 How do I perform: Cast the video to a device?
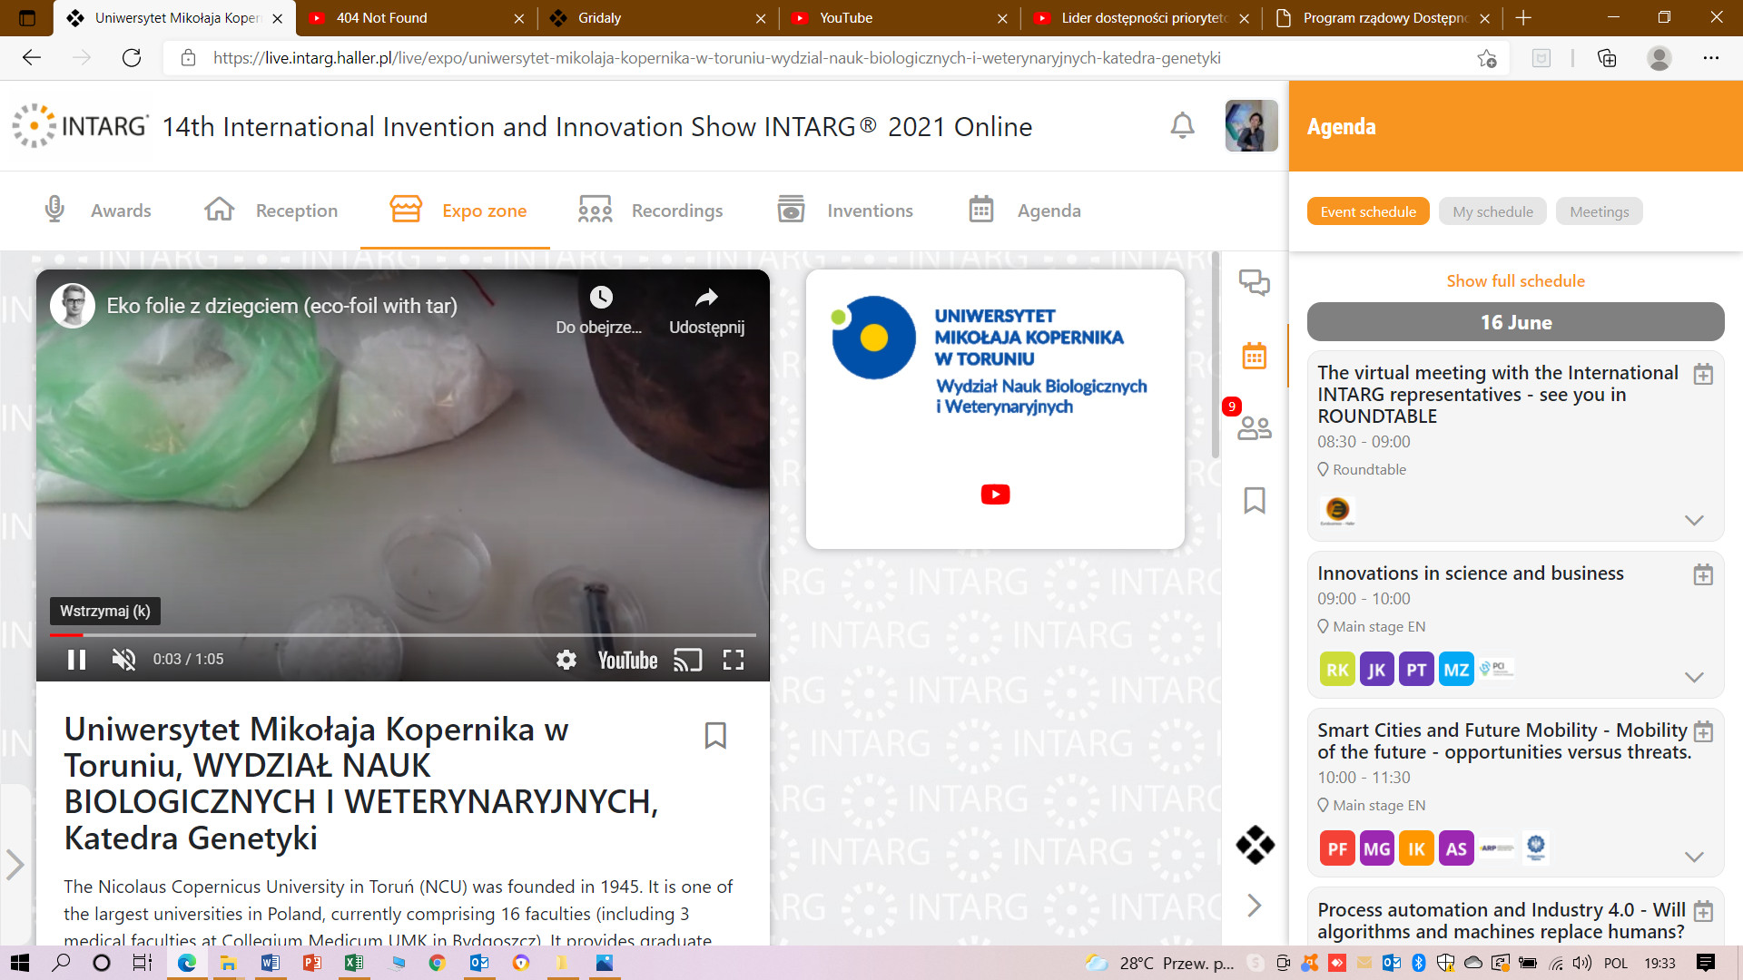(x=688, y=660)
